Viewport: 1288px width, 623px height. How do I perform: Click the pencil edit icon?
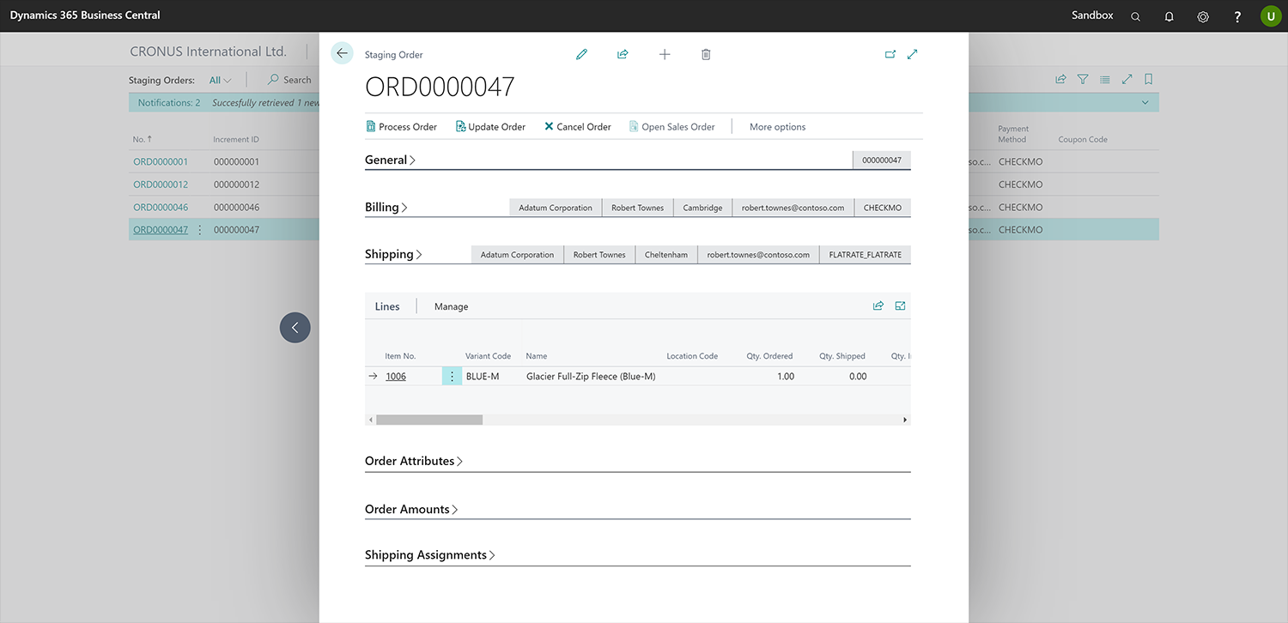point(581,54)
